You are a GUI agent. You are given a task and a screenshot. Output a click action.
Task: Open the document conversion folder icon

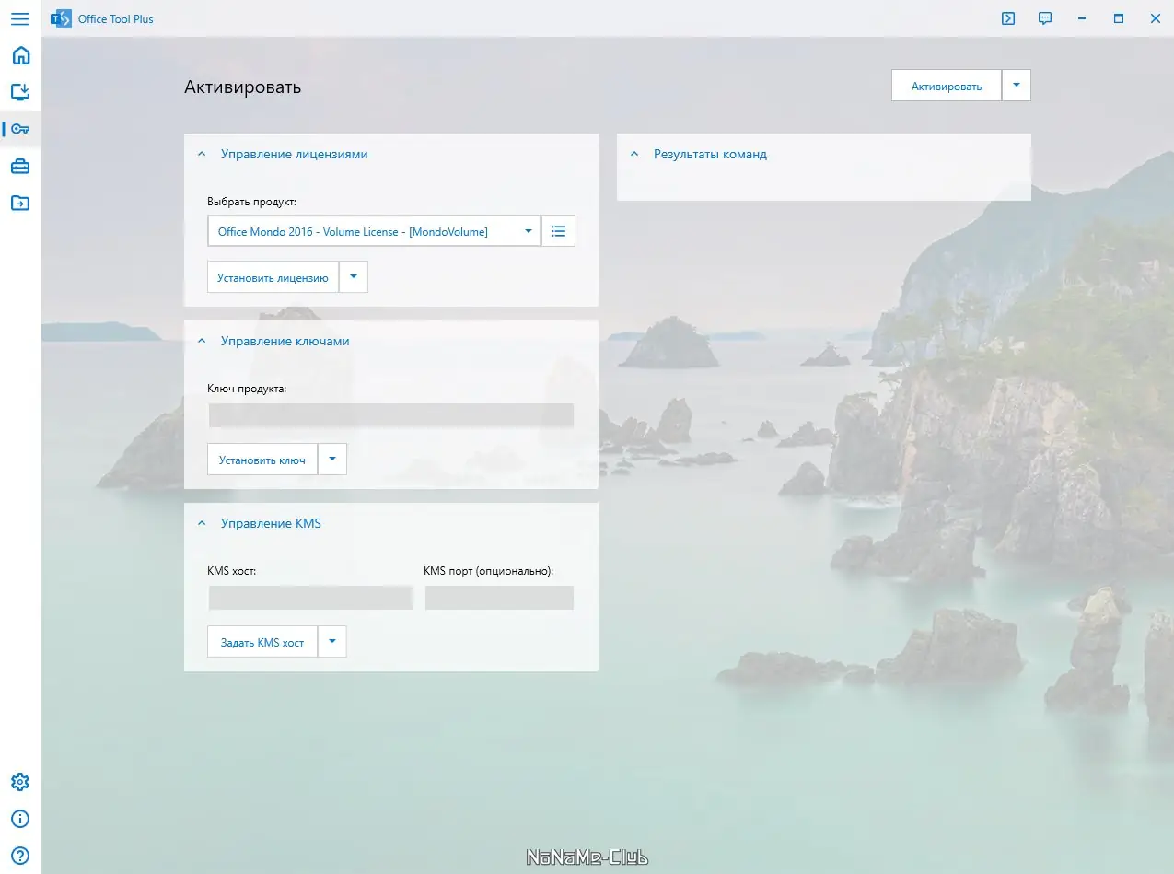20,203
